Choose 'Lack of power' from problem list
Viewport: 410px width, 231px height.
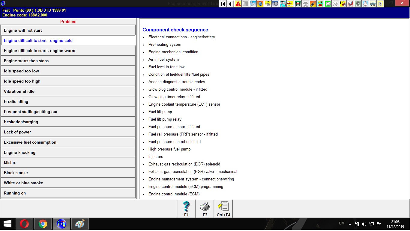pyautogui.click(x=68, y=132)
